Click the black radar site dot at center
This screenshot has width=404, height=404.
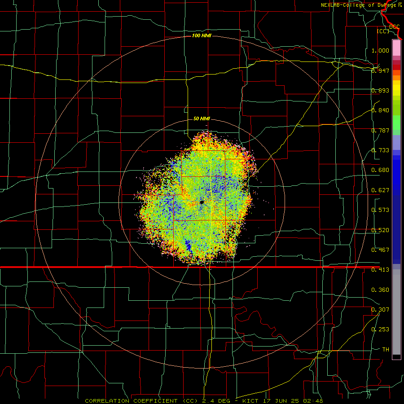click(202, 202)
